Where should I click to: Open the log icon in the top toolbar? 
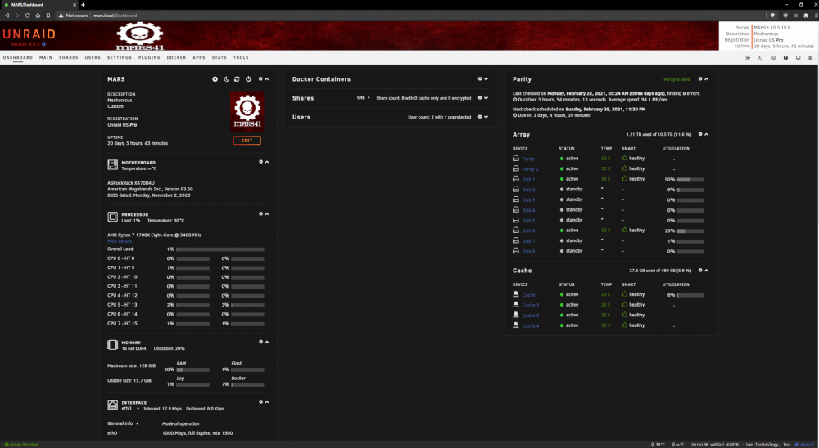811,58
